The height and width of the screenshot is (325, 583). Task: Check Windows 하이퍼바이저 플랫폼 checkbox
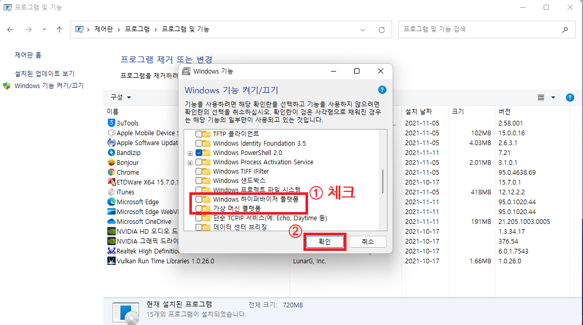(199, 200)
